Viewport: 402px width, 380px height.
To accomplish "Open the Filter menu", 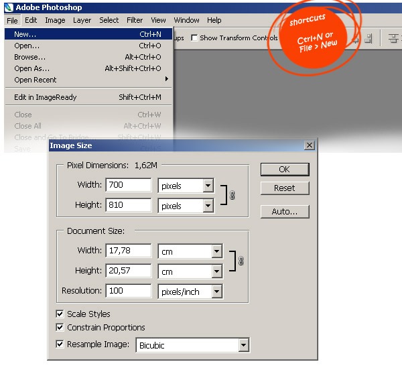I will (x=135, y=20).
